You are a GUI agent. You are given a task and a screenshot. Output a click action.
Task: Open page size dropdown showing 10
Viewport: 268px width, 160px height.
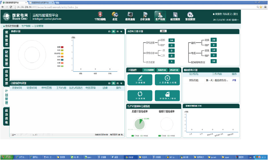(x=14, y=135)
